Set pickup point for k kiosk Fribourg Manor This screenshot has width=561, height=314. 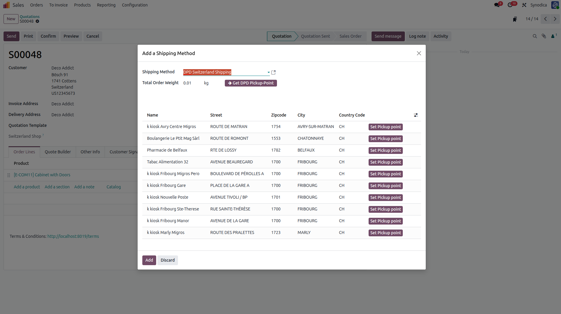(x=385, y=221)
